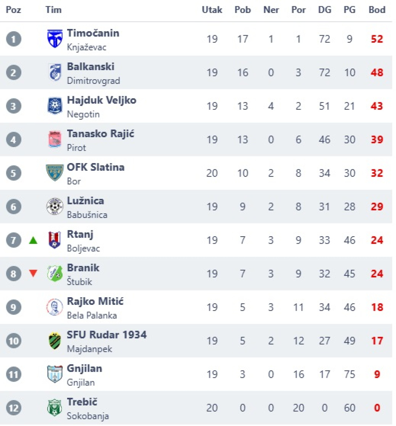Sort table by the Utak column header
The image size is (396, 426).
[212, 10]
